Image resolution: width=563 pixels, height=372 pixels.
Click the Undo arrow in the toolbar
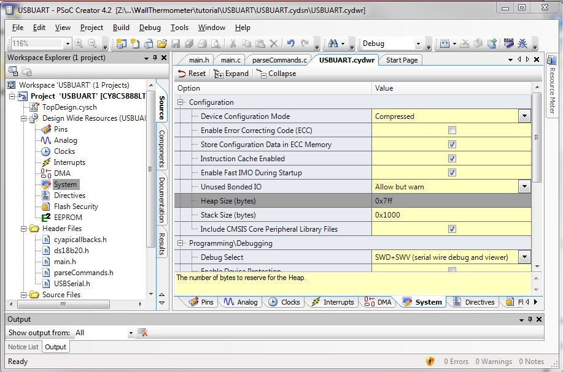click(290, 44)
